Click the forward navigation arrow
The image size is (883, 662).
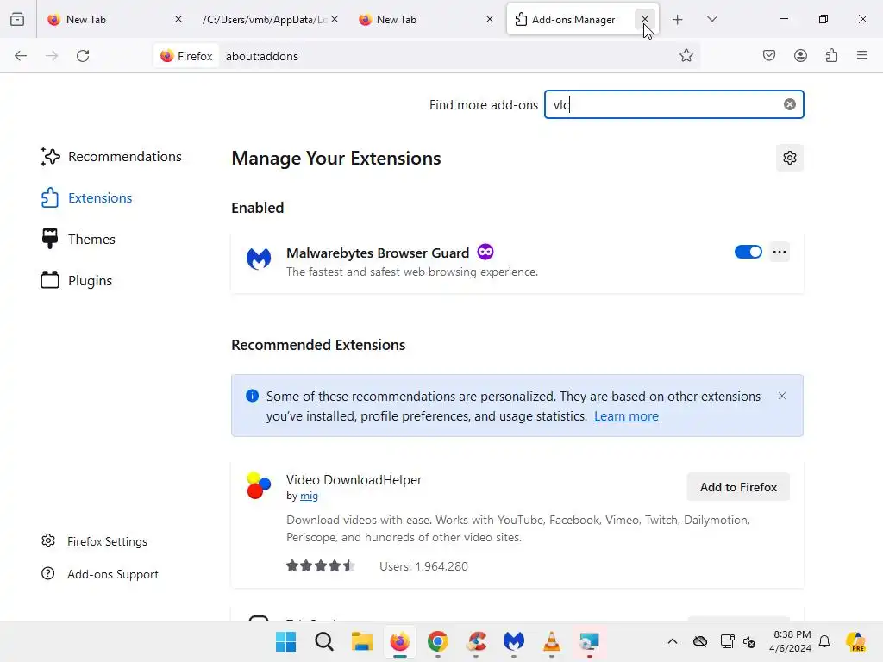pyautogui.click(x=52, y=56)
